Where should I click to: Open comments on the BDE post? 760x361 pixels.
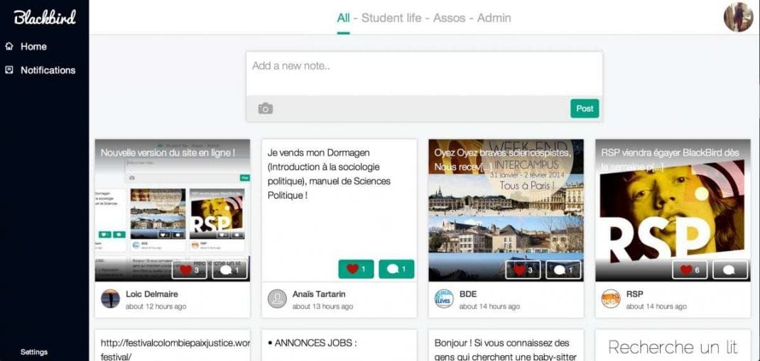tap(564, 270)
